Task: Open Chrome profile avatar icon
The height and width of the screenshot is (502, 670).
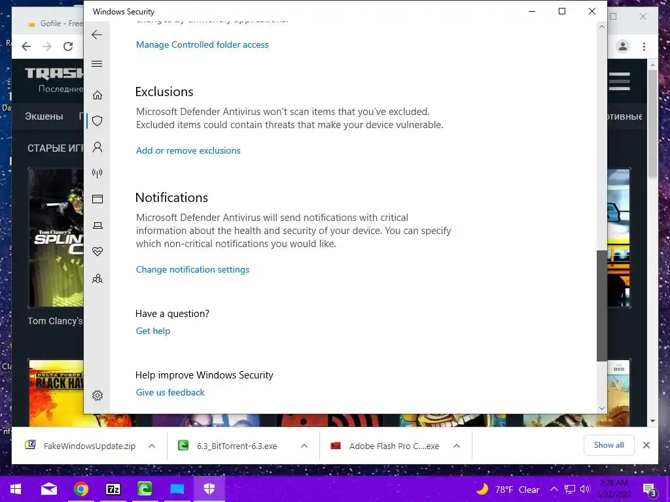Action: [623, 46]
